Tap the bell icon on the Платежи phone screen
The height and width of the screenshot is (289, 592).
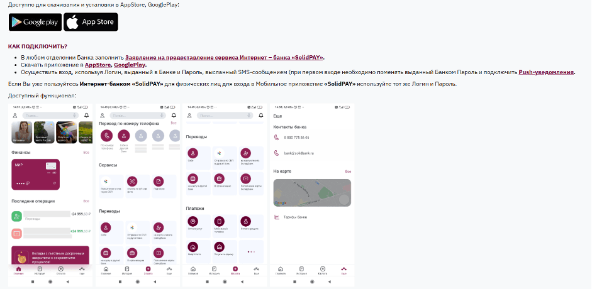coord(260,116)
